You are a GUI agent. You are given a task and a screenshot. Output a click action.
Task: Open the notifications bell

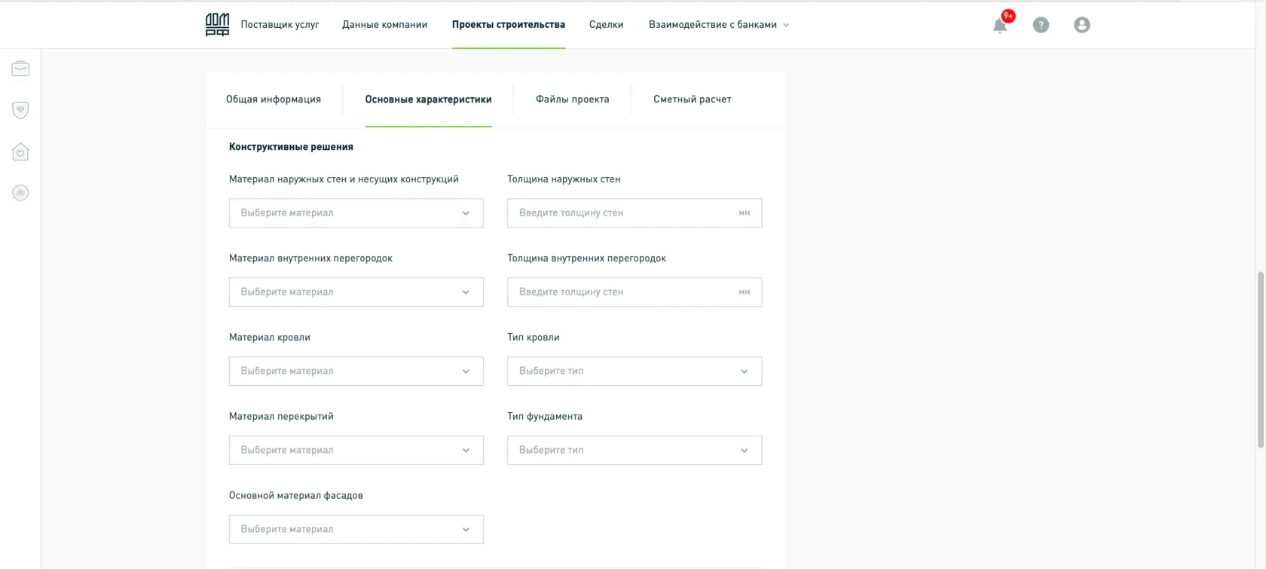(1000, 26)
